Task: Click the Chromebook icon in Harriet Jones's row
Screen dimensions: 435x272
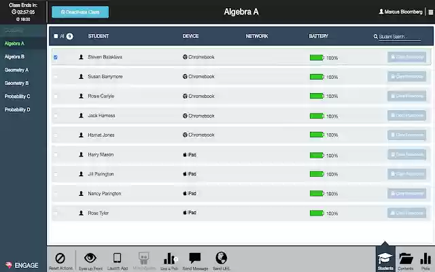Action: click(185, 135)
